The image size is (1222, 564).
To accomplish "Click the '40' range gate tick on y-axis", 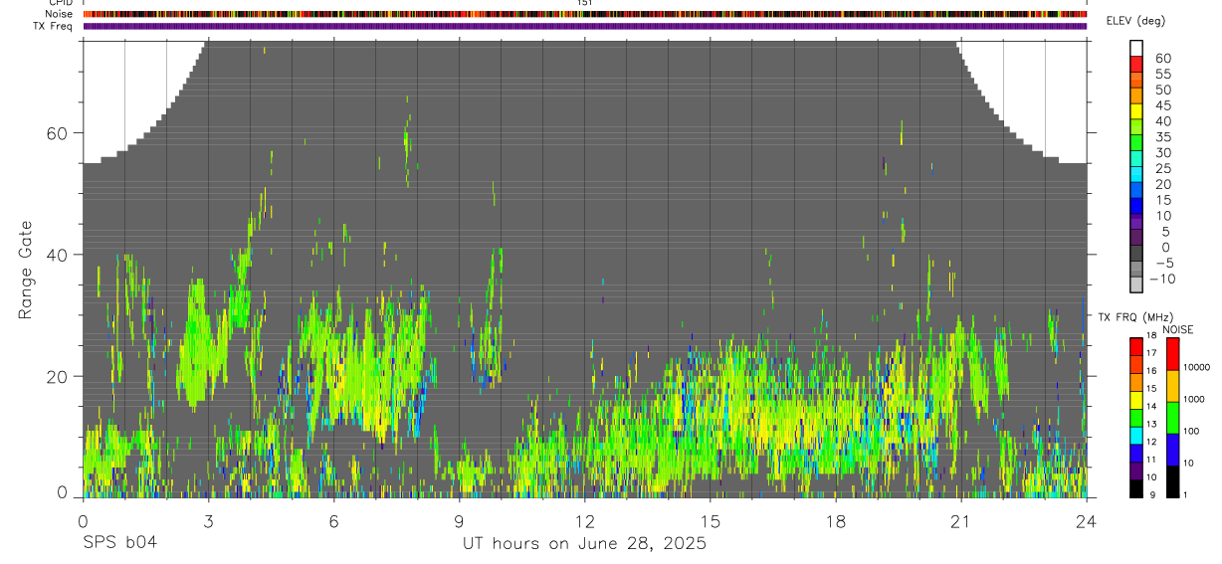I will (58, 255).
